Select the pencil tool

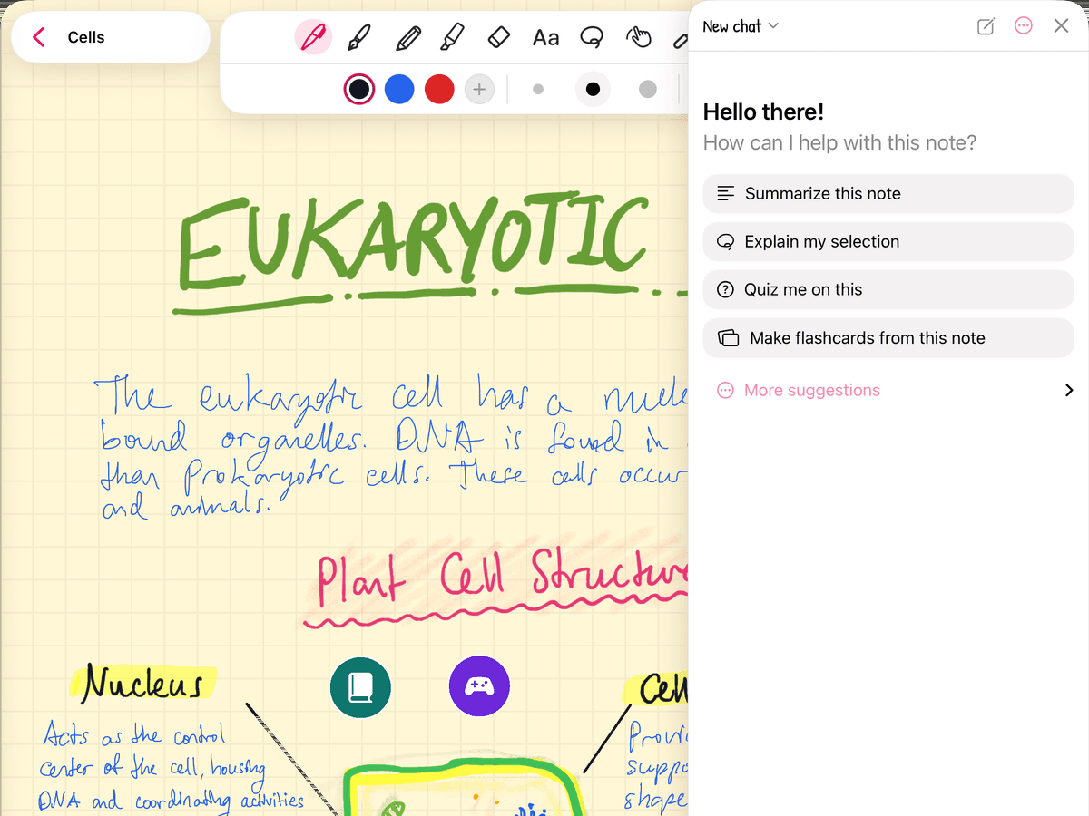(408, 37)
